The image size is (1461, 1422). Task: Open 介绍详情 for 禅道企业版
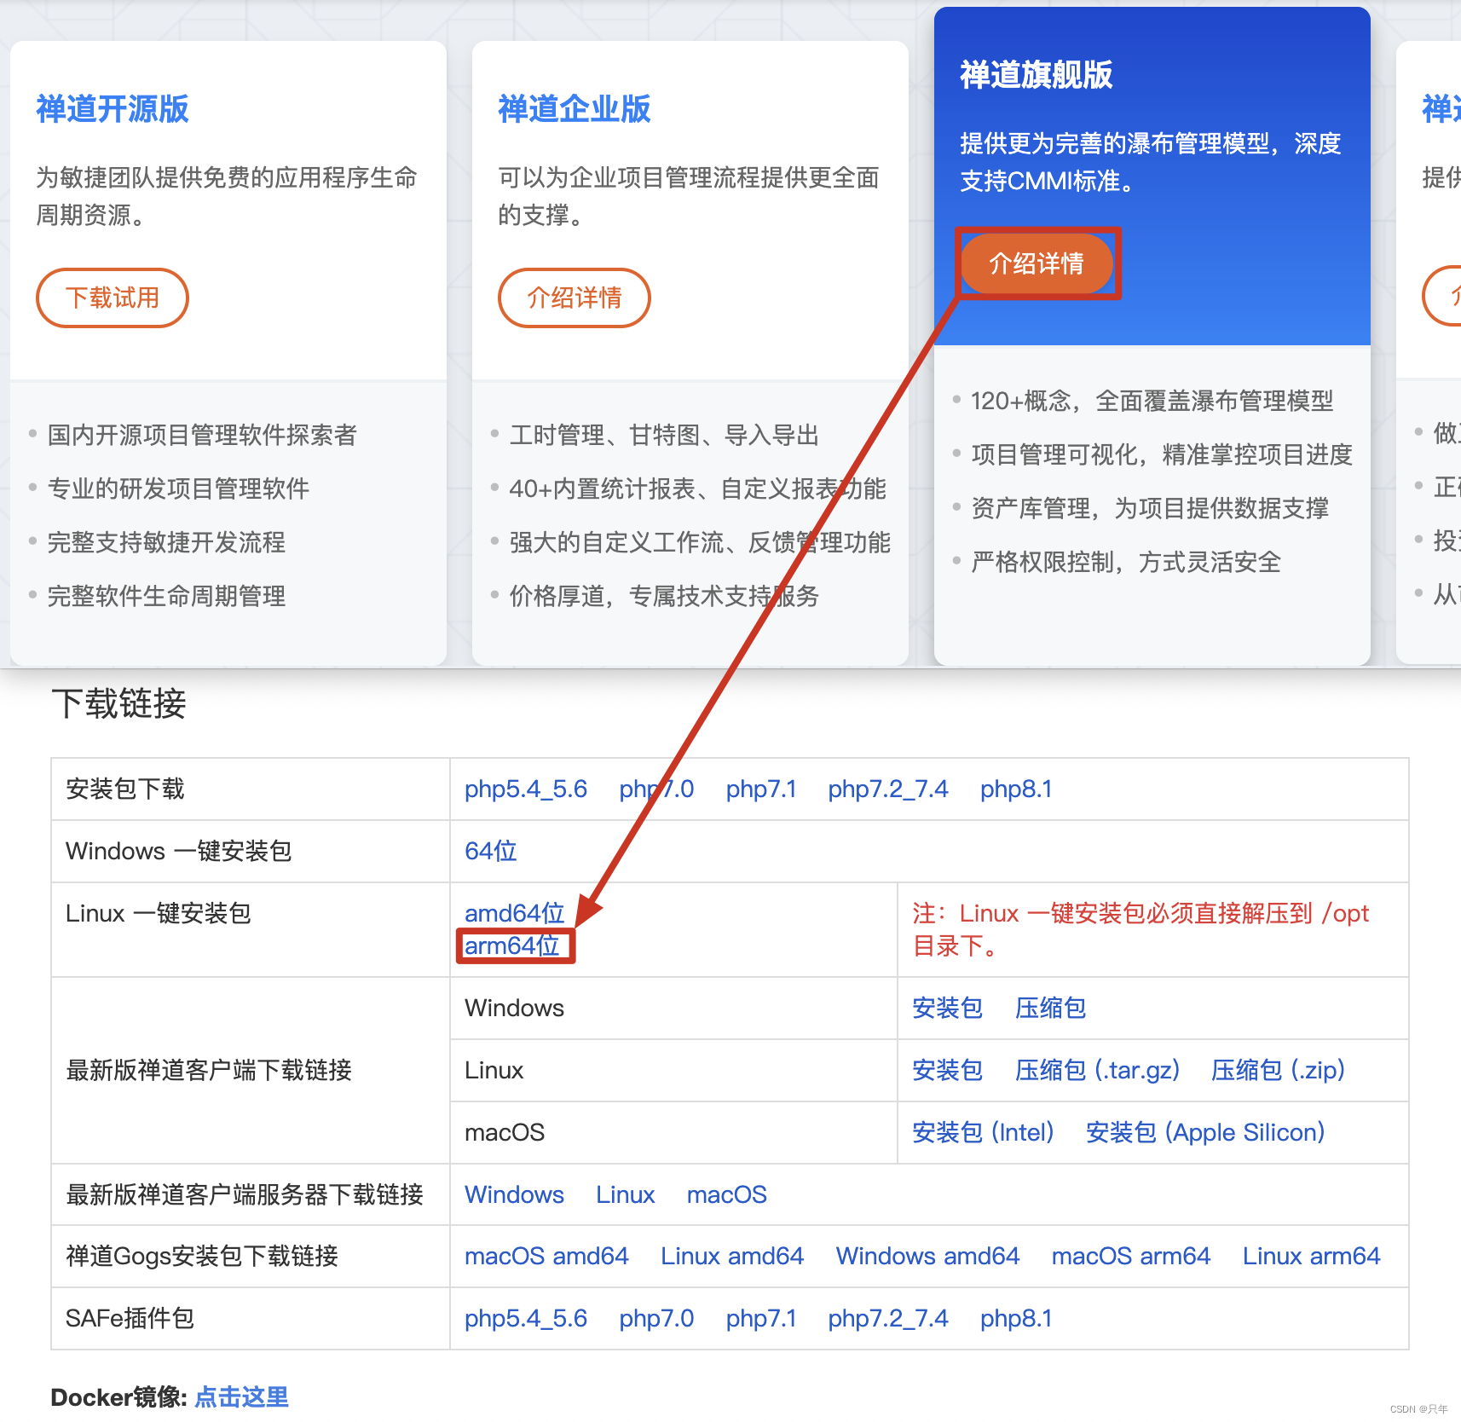click(x=575, y=298)
